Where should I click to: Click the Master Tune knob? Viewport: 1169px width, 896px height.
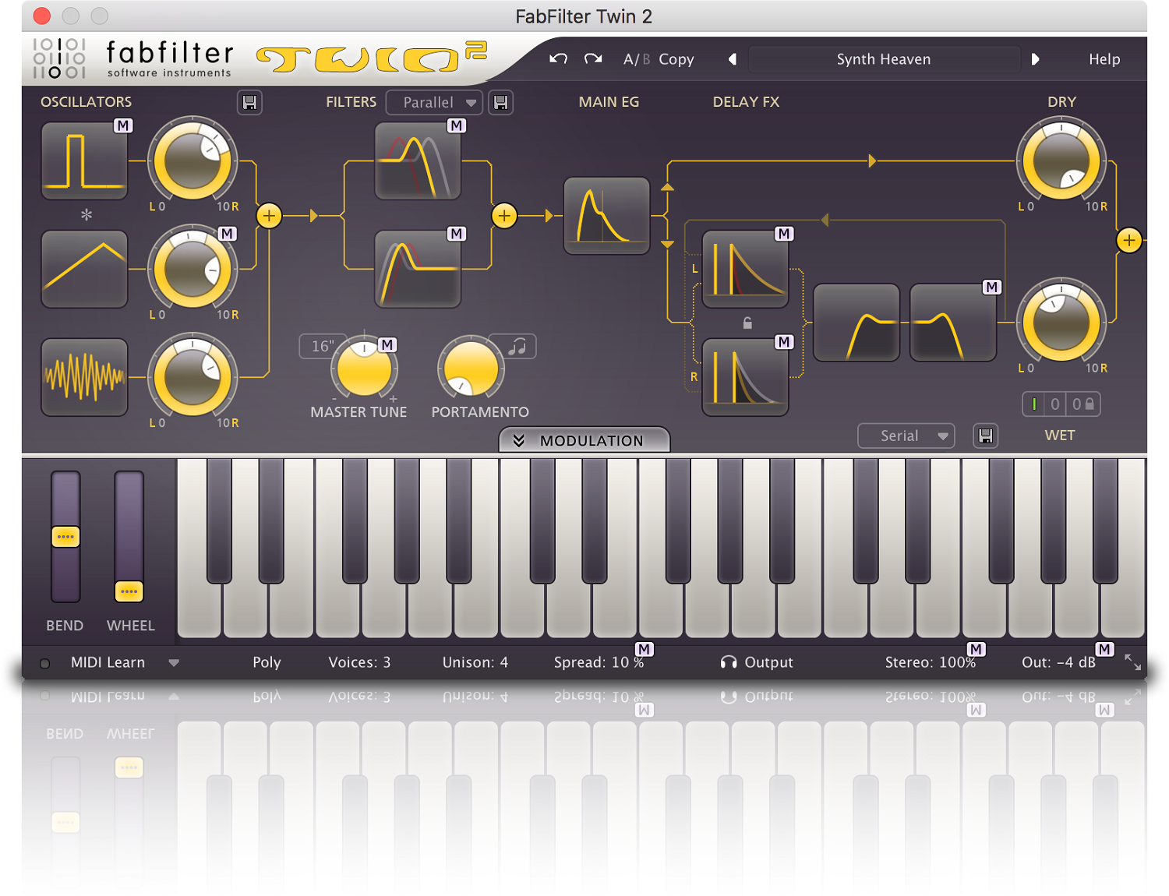tap(364, 368)
